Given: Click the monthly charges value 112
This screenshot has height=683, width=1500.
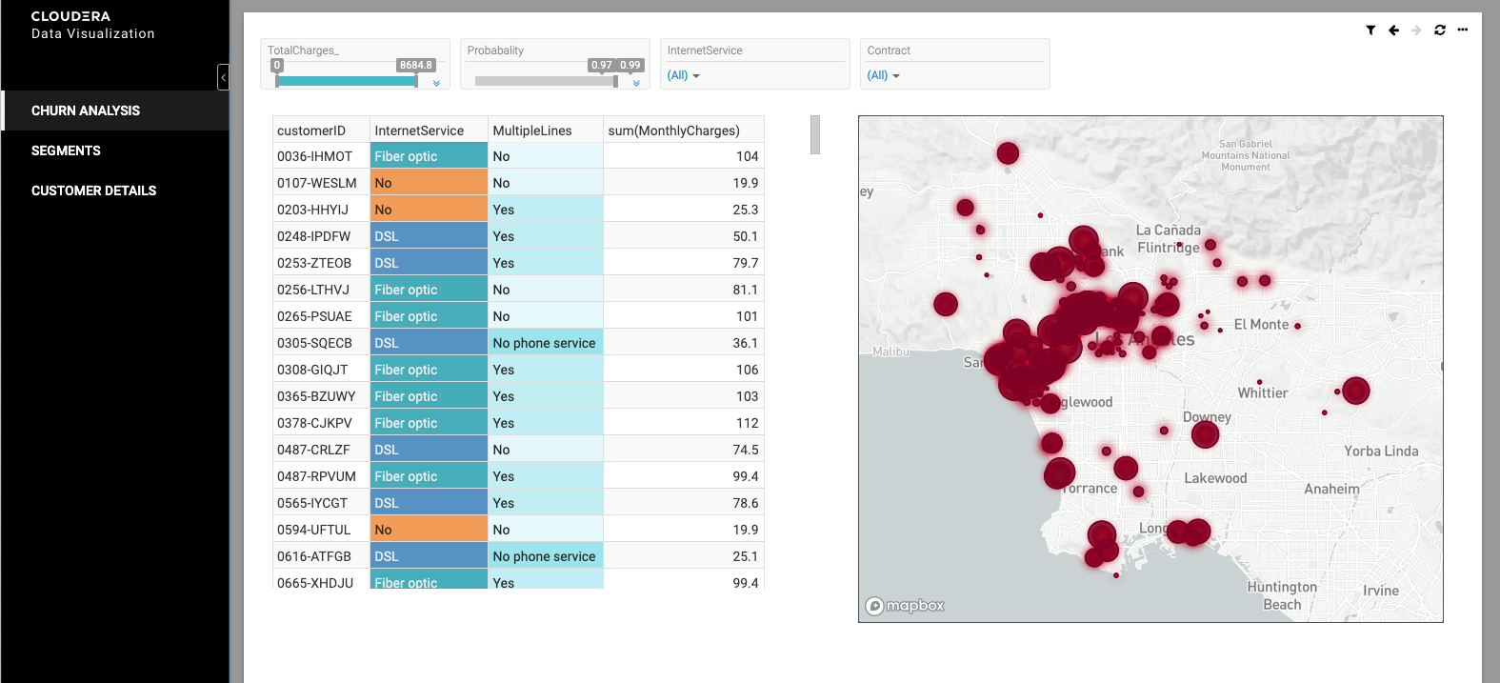Looking at the screenshot, I should click(x=683, y=423).
